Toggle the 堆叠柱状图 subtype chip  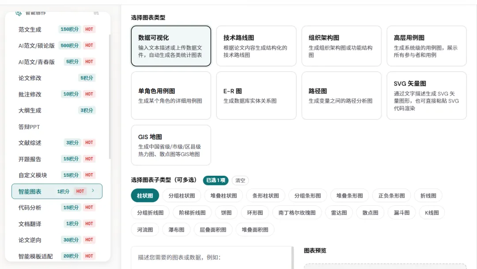tap(223, 196)
